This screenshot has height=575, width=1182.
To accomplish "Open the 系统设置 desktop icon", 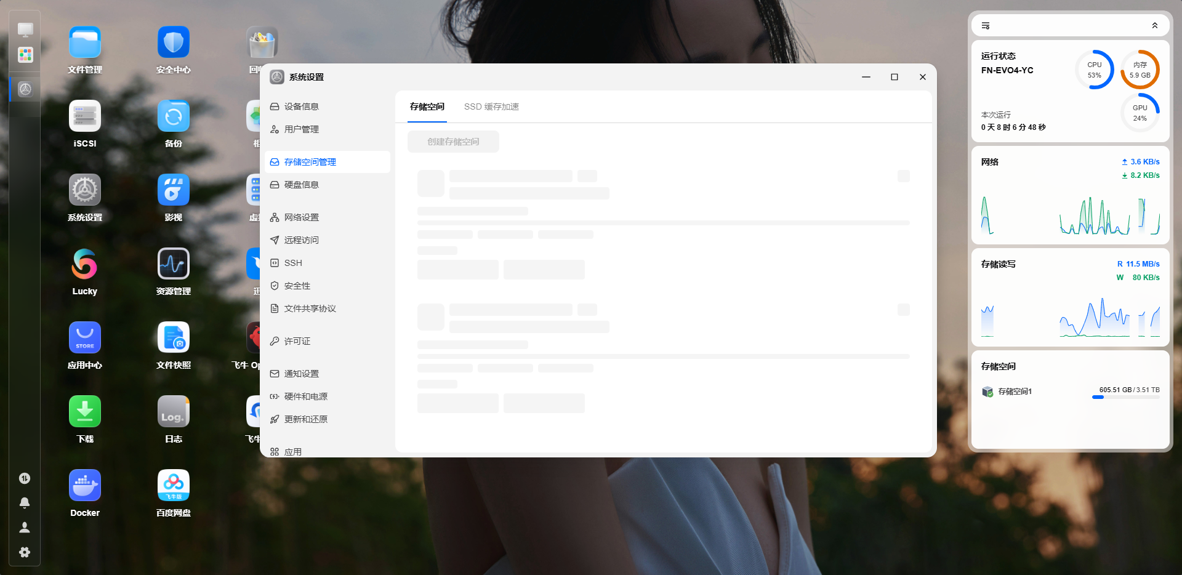I will coord(85,190).
